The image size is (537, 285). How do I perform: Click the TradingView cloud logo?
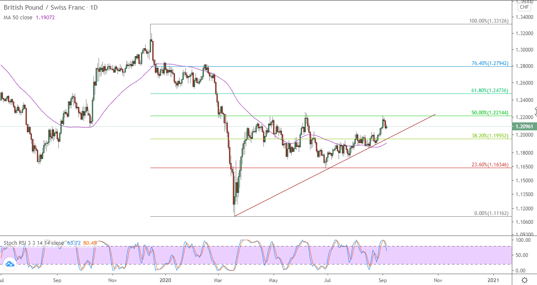click(9, 264)
